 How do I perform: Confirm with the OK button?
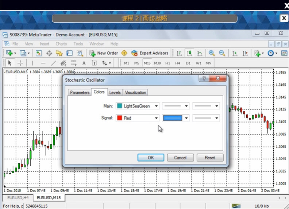[x=151, y=158]
